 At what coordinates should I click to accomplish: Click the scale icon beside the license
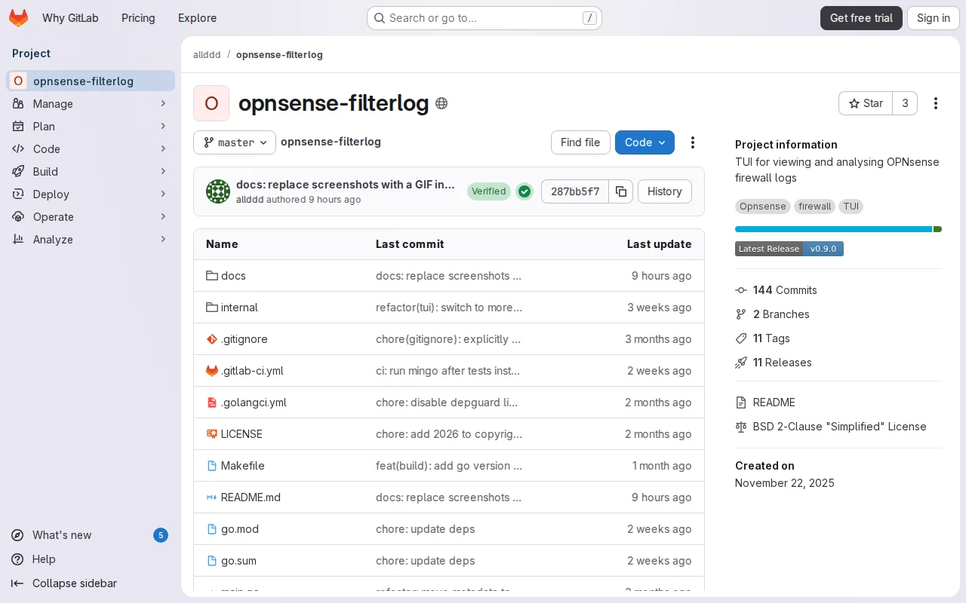741,427
